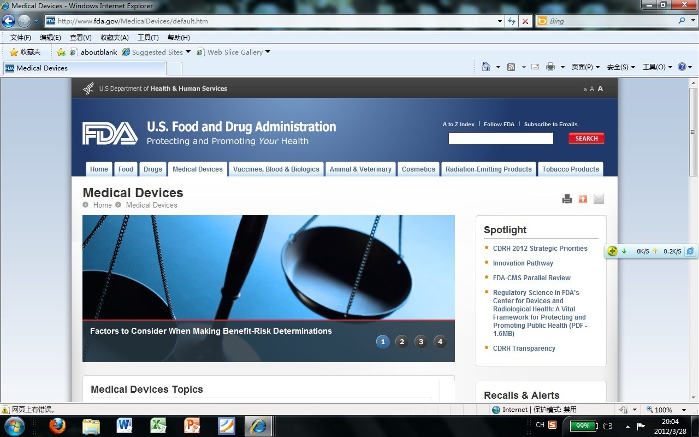Viewport: 699px width, 437px height.
Task: Click the error warning icon in status bar
Action: click(x=5, y=410)
